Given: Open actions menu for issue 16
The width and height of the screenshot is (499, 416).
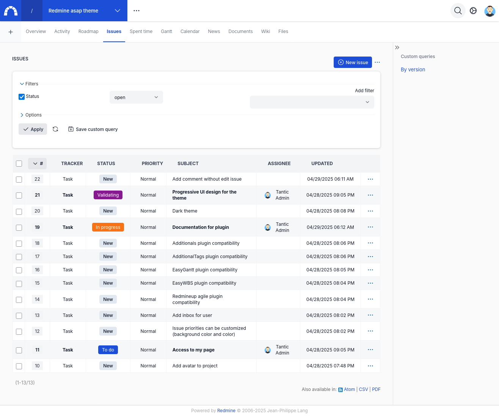Looking at the screenshot, I should tap(370, 270).
